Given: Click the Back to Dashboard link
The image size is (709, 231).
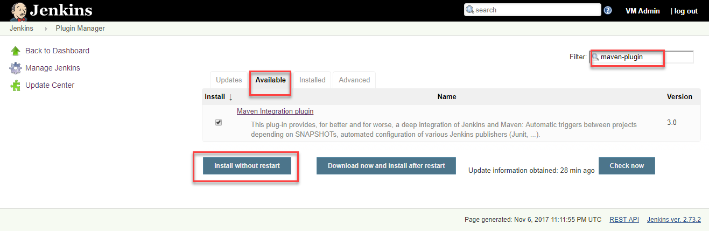Looking at the screenshot, I should [x=57, y=51].
